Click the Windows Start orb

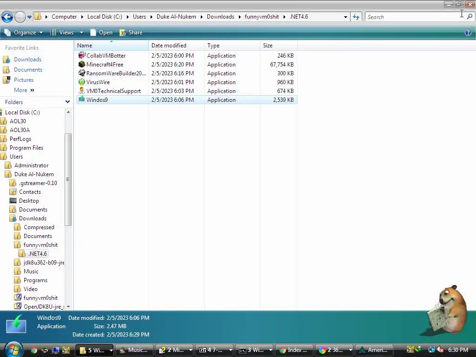pyautogui.click(x=13, y=350)
